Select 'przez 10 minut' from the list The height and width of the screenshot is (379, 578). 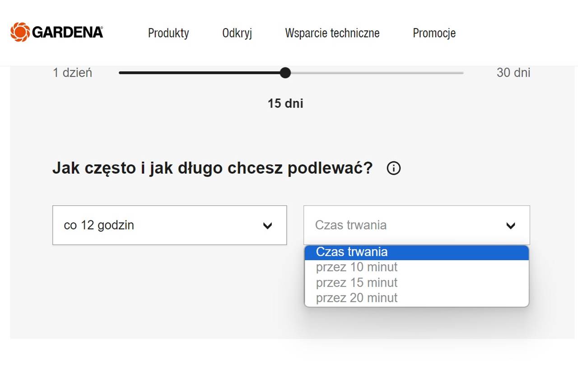pos(356,267)
